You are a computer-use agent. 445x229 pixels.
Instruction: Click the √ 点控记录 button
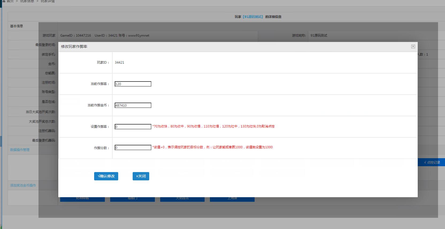point(431,162)
